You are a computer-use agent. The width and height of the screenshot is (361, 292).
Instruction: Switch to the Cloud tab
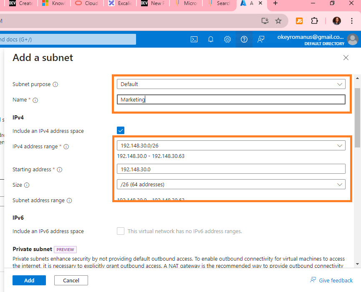pyautogui.click(x=87, y=3)
